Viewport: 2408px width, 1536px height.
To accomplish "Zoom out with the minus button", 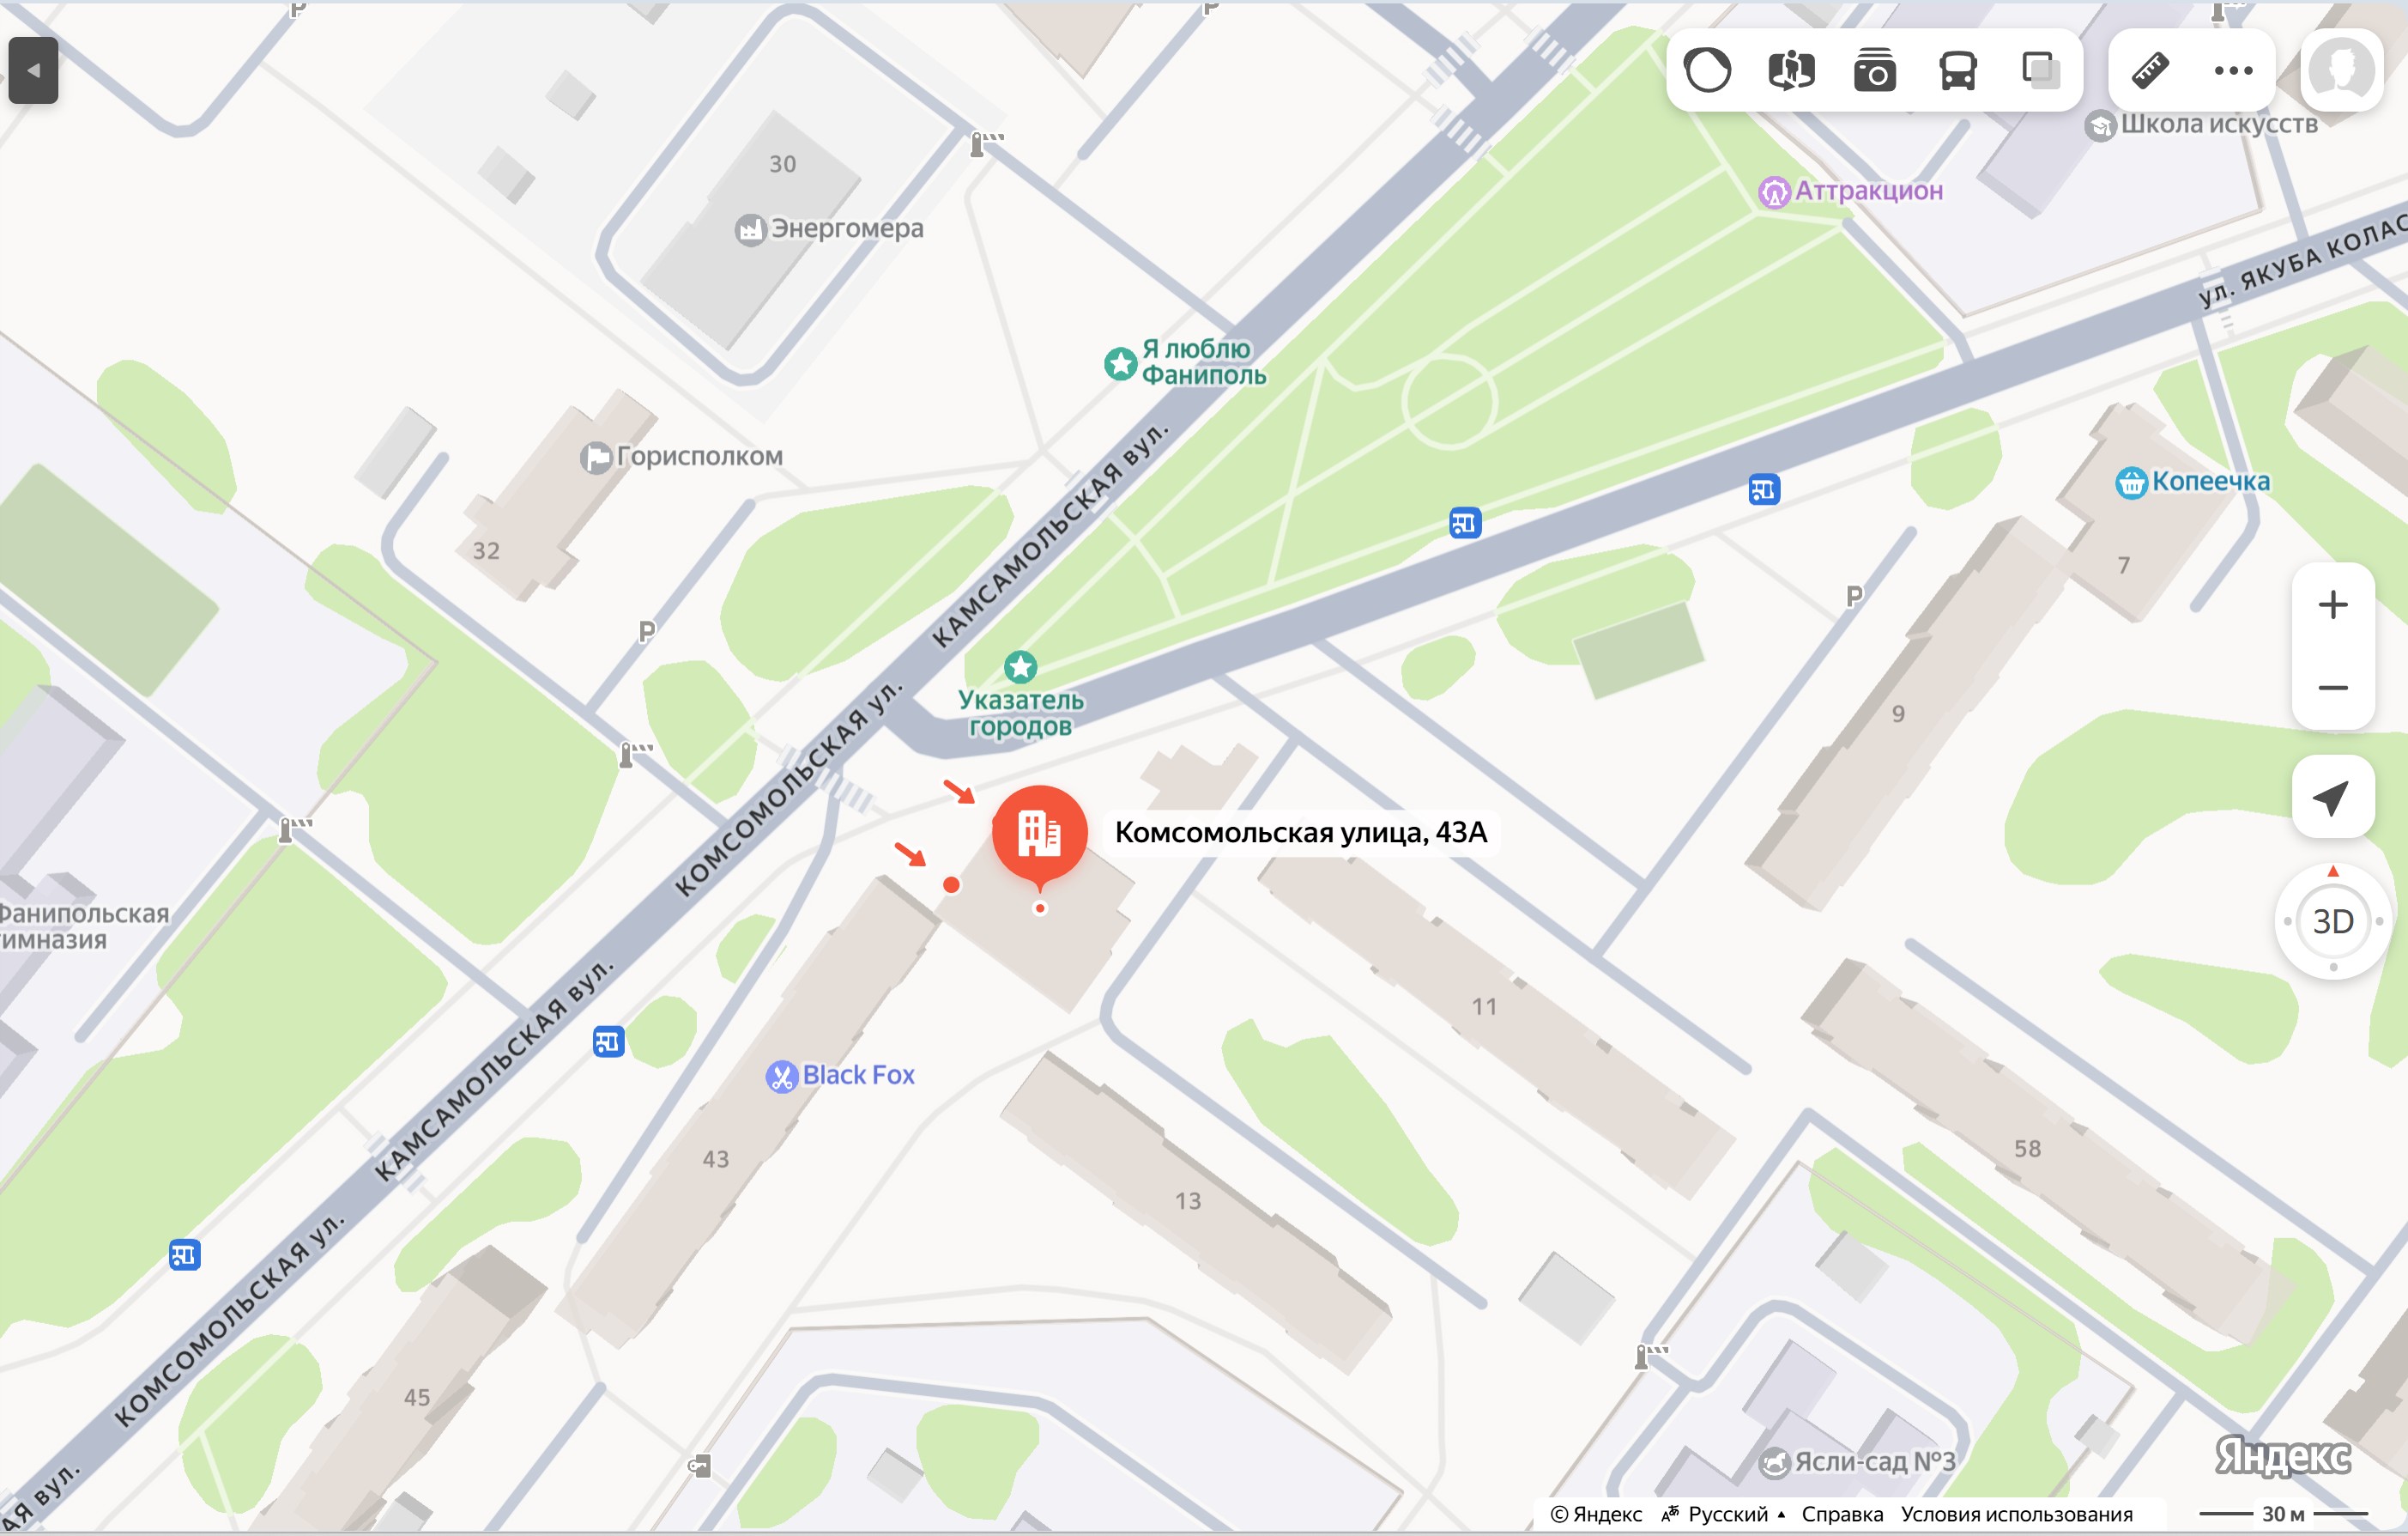I will 2332,688.
